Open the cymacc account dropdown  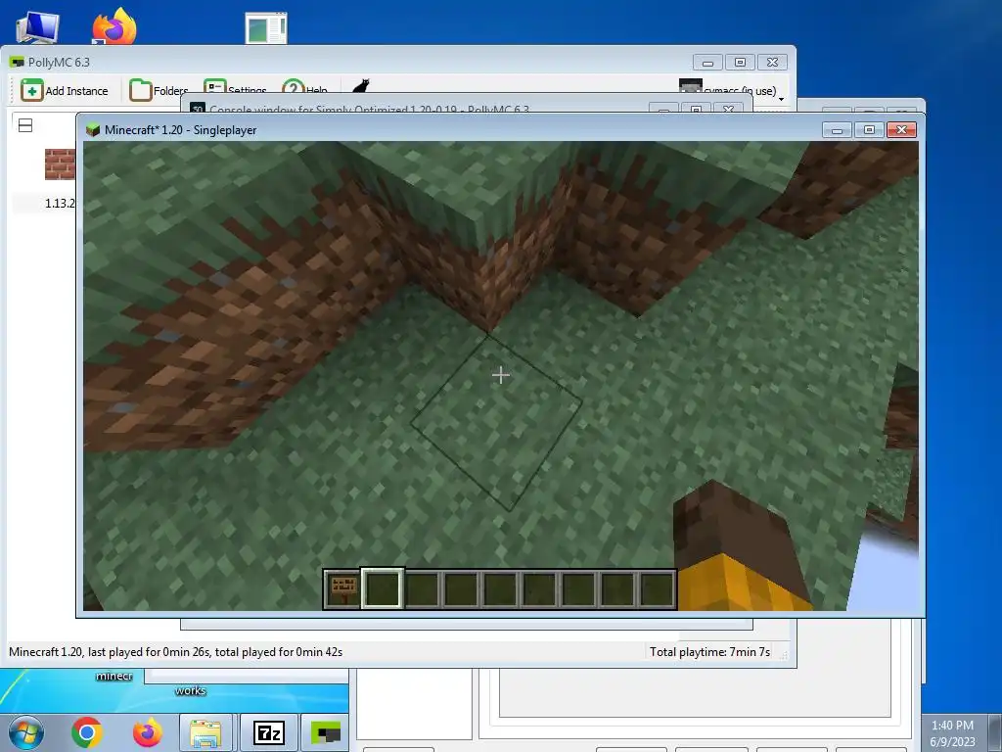click(x=732, y=89)
